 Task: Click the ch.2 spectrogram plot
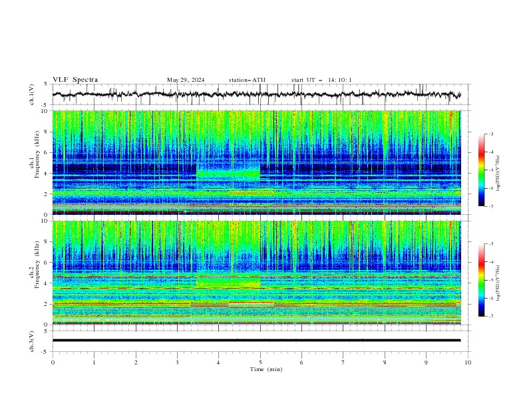tap(257, 273)
